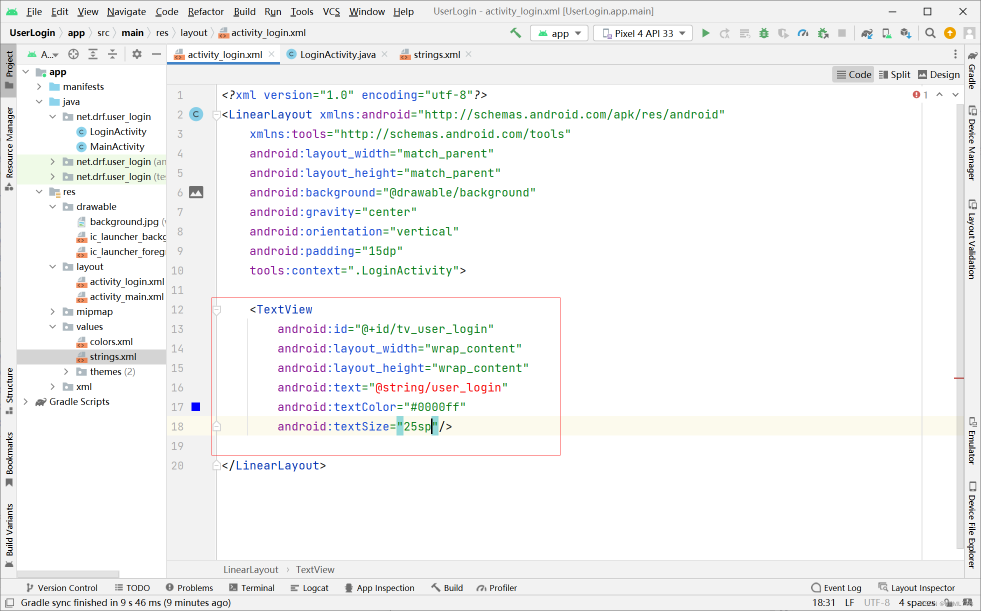Click Expand All in project panel
This screenshot has width=981, height=611.
tap(93, 54)
